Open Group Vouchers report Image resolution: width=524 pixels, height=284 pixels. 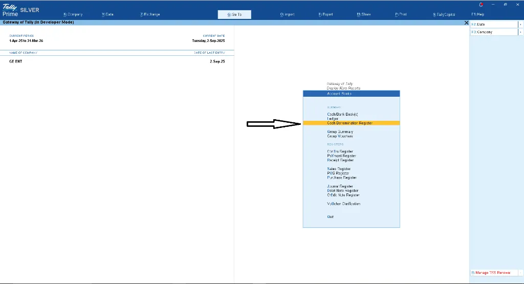click(340, 136)
